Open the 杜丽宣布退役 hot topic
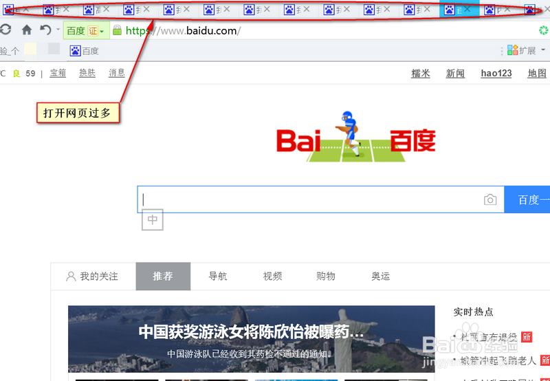550x381 pixels. [x=489, y=337]
